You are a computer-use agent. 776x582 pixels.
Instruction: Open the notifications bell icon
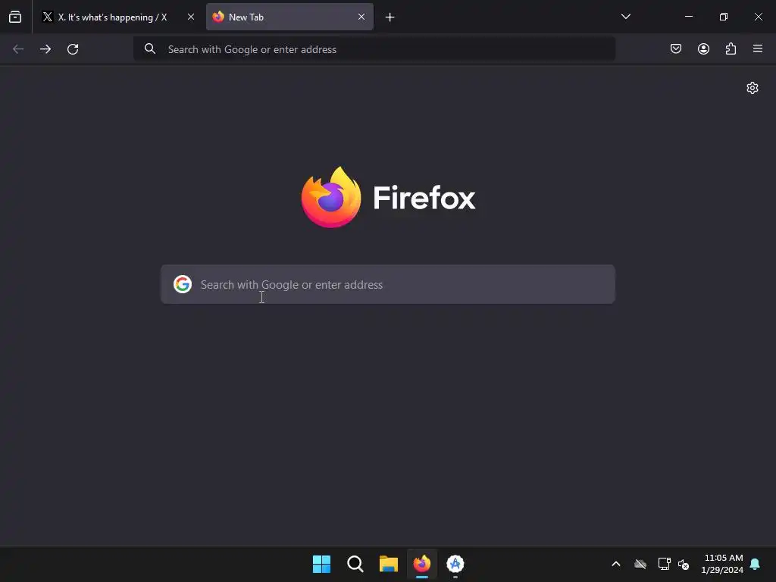pos(756,564)
